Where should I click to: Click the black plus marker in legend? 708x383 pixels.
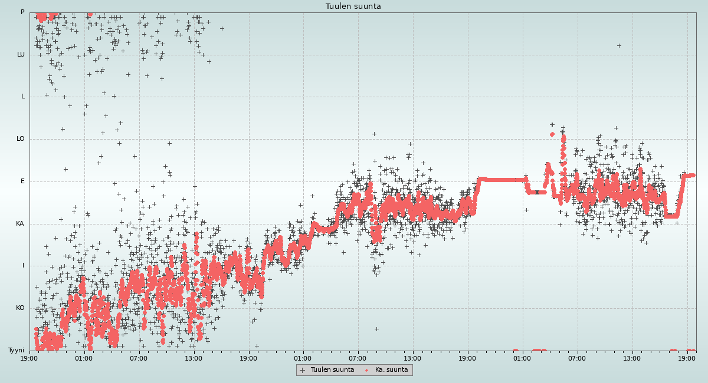pos(303,370)
